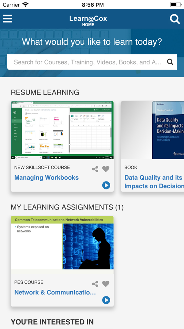Tap the header search magnifier icon

tap(175, 19)
